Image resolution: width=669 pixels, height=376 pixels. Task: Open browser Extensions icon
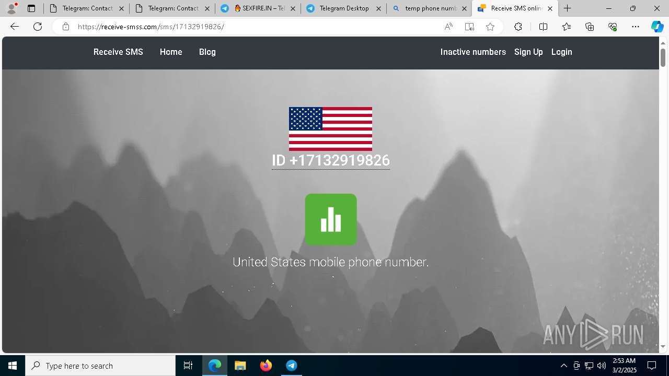518,27
